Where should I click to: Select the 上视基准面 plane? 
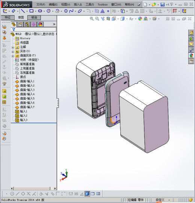click(25, 68)
